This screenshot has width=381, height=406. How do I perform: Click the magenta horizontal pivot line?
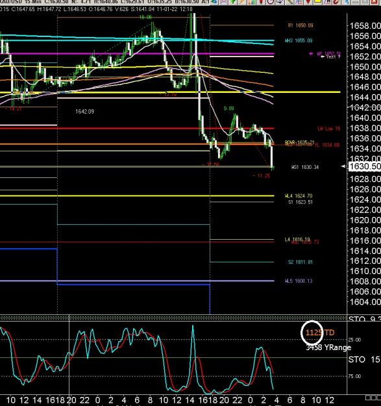tap(137, 54)
